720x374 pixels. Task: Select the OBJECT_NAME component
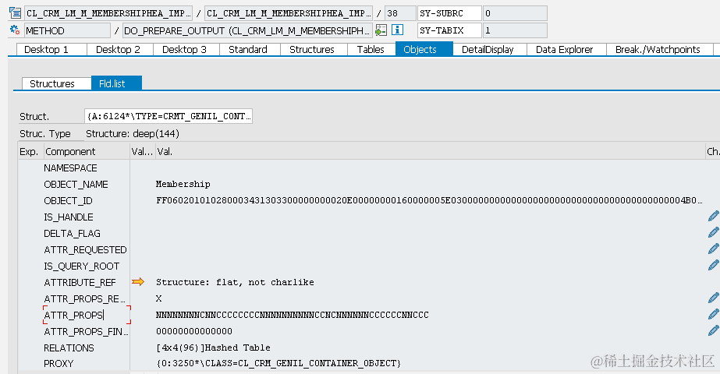click(76, 184)
